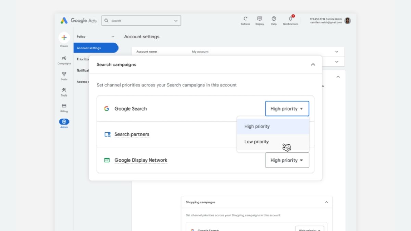
Task: Open Notifications bell icon
Action: click(x=291, y=18)
